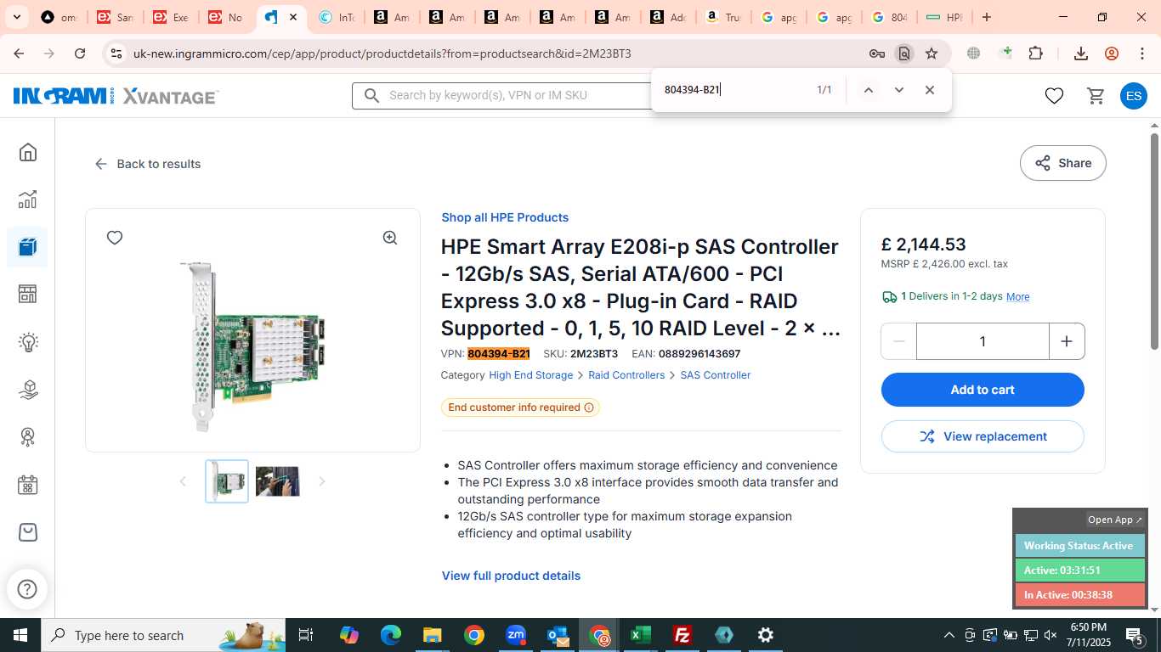The height and width of the screenshot is (652, 1161).
Task: Show hidden system tray icons chevron
Action: click(x=949, y=635)
